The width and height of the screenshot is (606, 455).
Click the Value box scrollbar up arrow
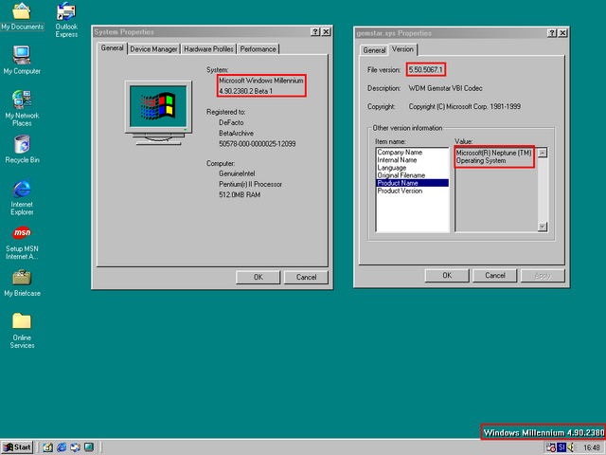coord(543,153)
